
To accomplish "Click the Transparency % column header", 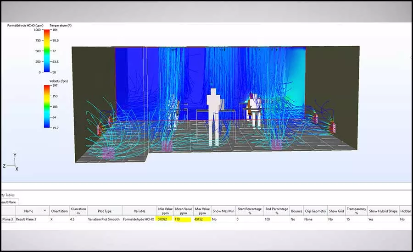I will pyautogui.click(x=357, y=211).
